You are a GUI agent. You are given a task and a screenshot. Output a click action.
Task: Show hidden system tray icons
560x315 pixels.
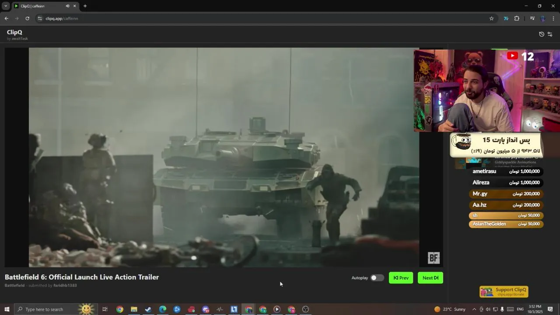[x=474, y=309]
